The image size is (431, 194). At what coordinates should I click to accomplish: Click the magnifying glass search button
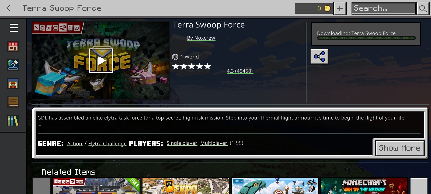[x=423, y=8]
